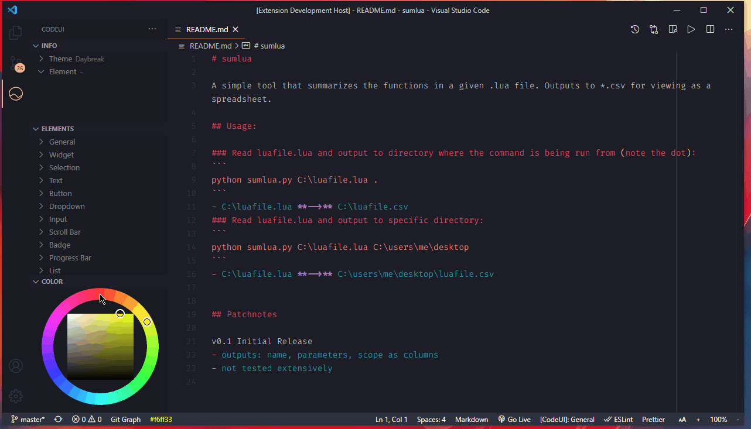
Task: Click the #f6ff33 color status item
Action: pos(161,420)
